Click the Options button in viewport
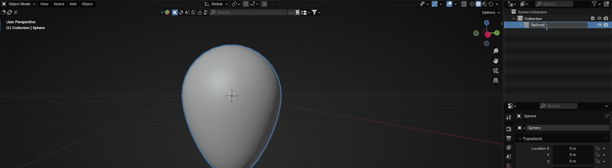 pyautogui.click(x=491, y=12)
